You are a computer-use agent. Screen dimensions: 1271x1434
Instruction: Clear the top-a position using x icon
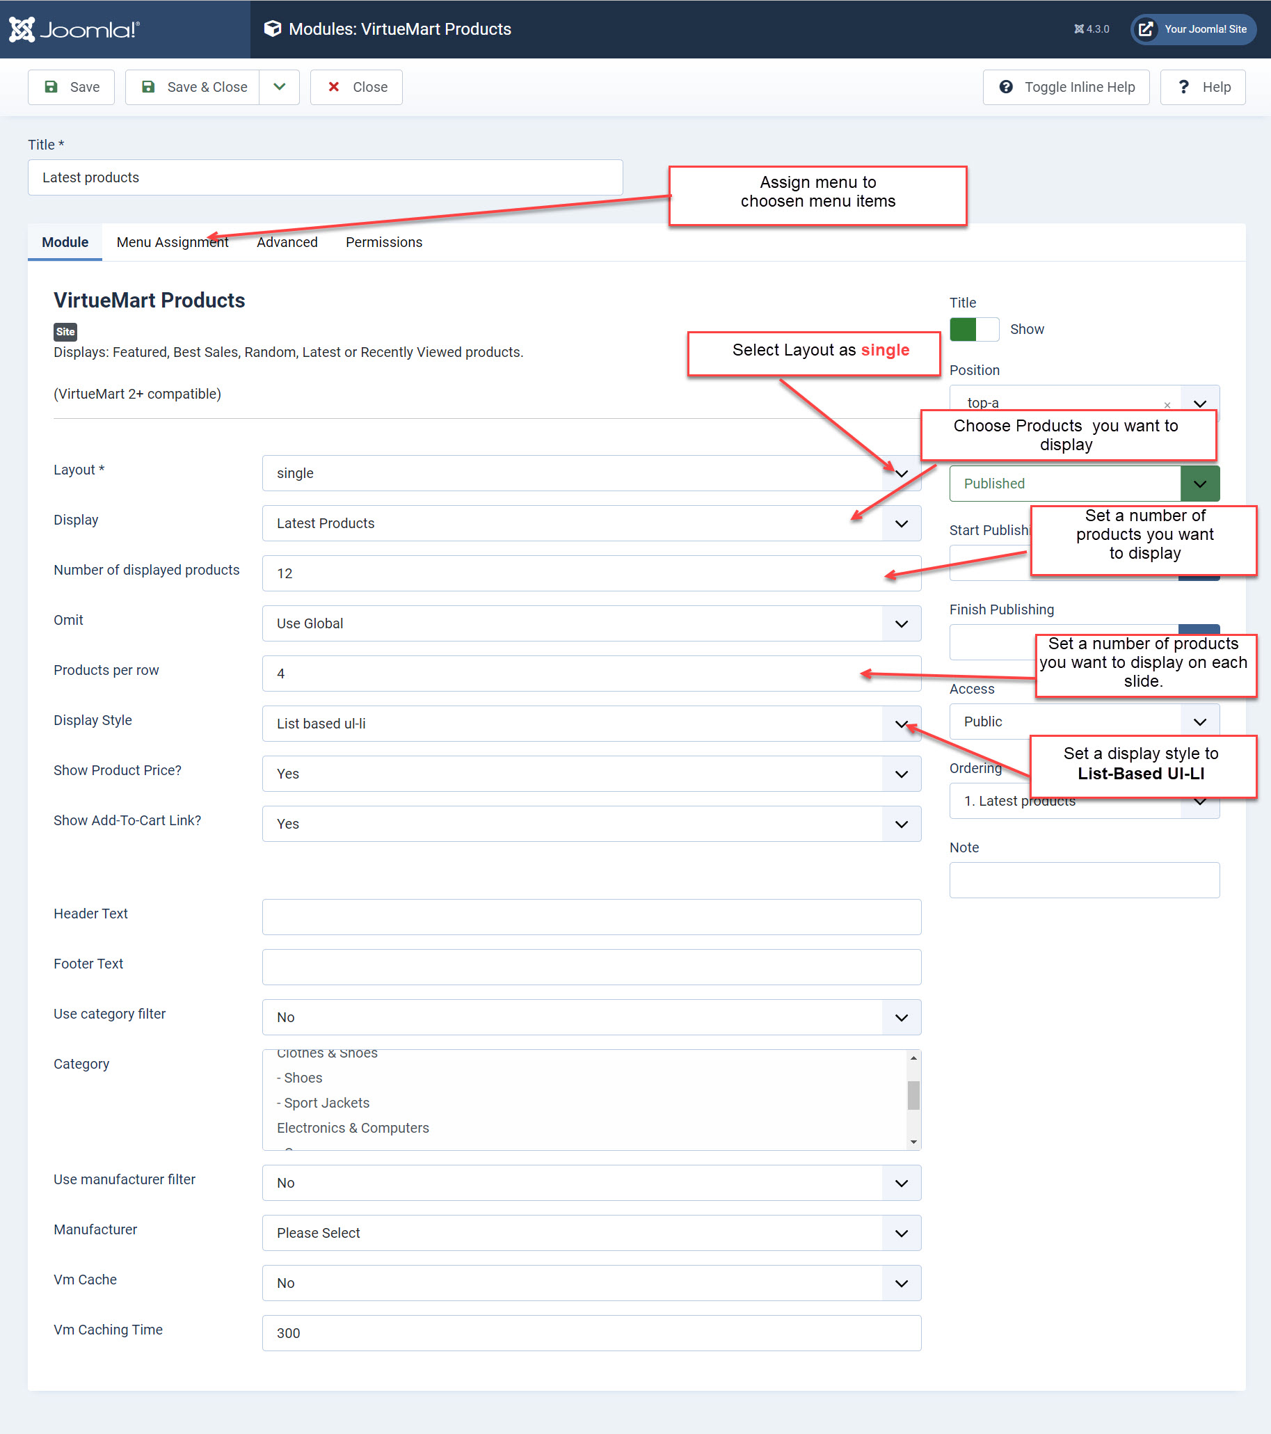point(1167,405)
